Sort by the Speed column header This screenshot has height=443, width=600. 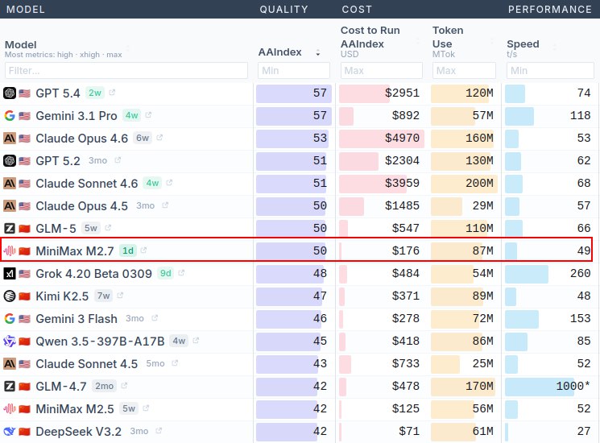(x=523, y=44)
